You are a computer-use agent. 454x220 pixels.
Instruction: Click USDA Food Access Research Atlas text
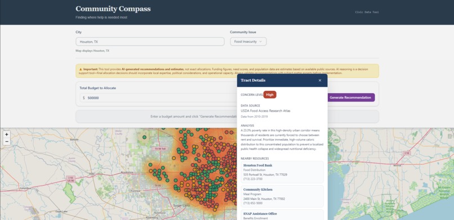(265, 111)
